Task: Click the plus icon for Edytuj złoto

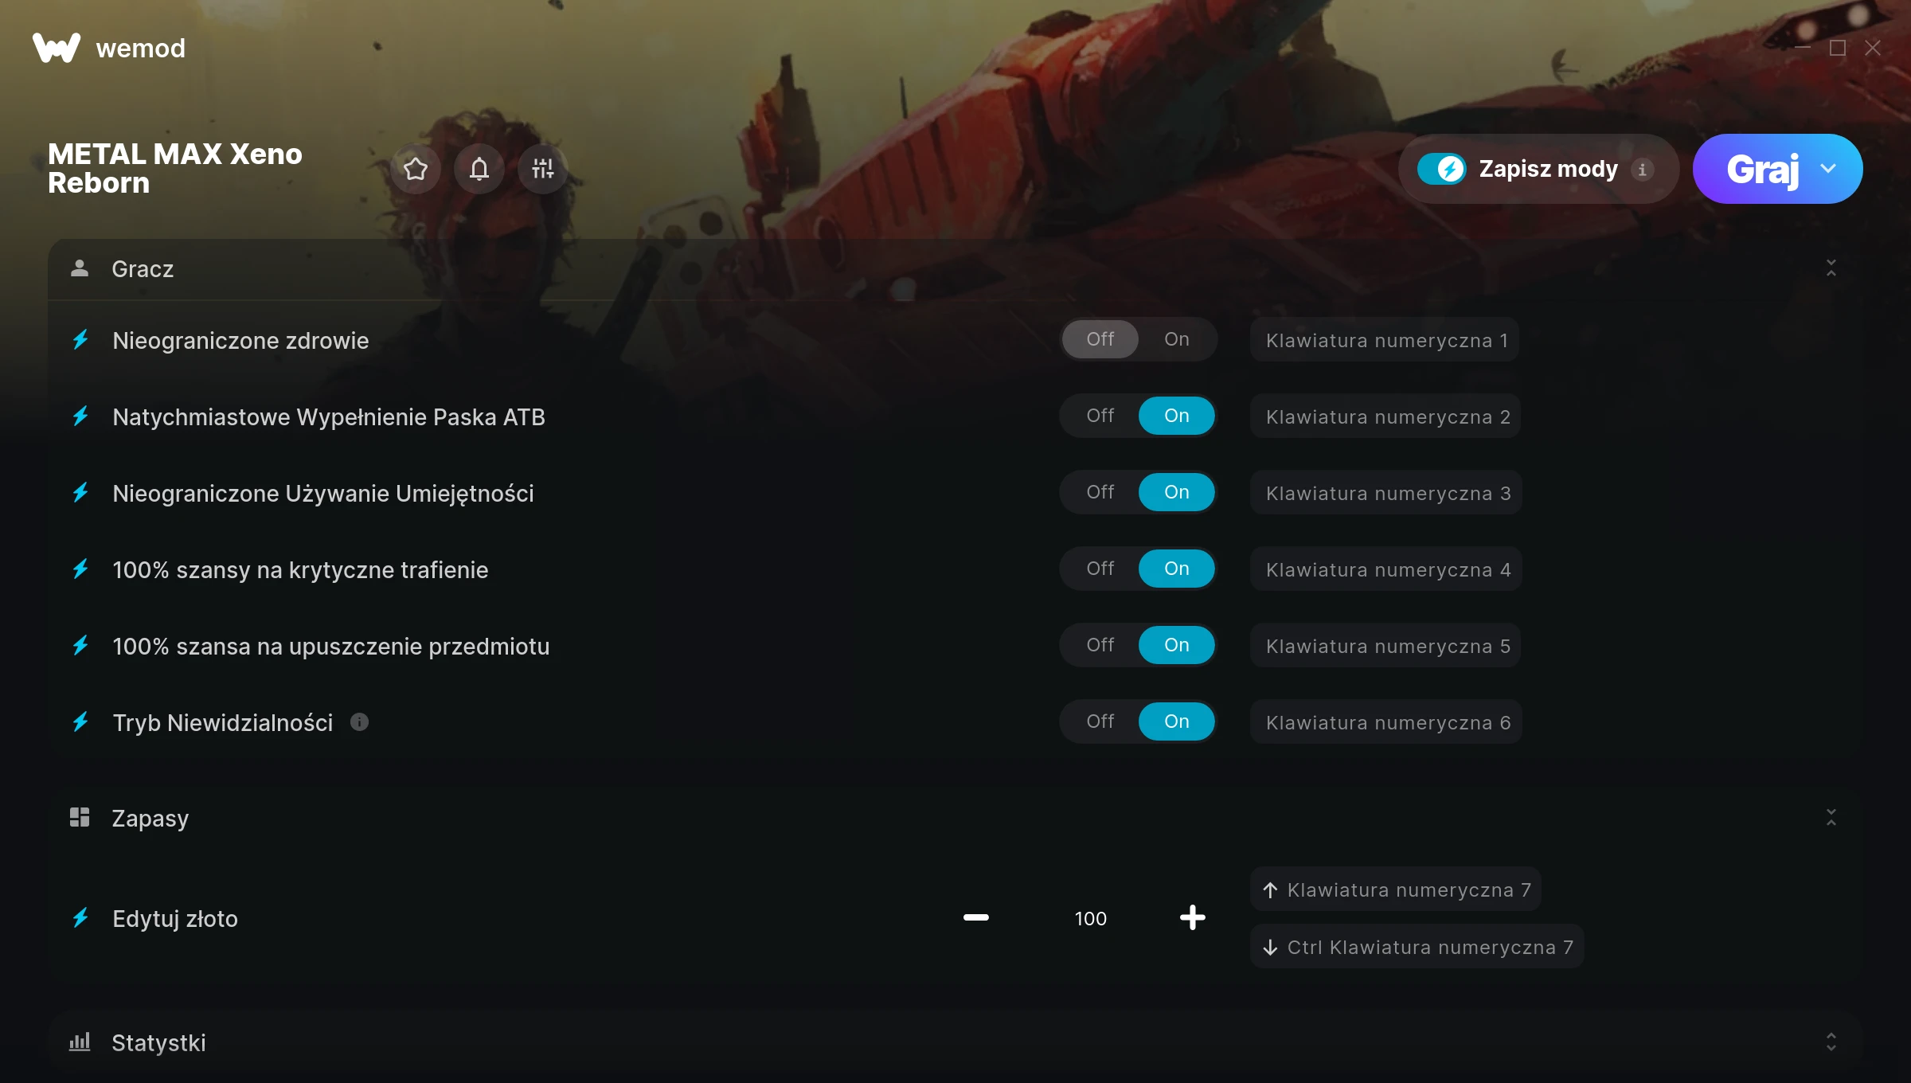Action: click(1192, 917)
